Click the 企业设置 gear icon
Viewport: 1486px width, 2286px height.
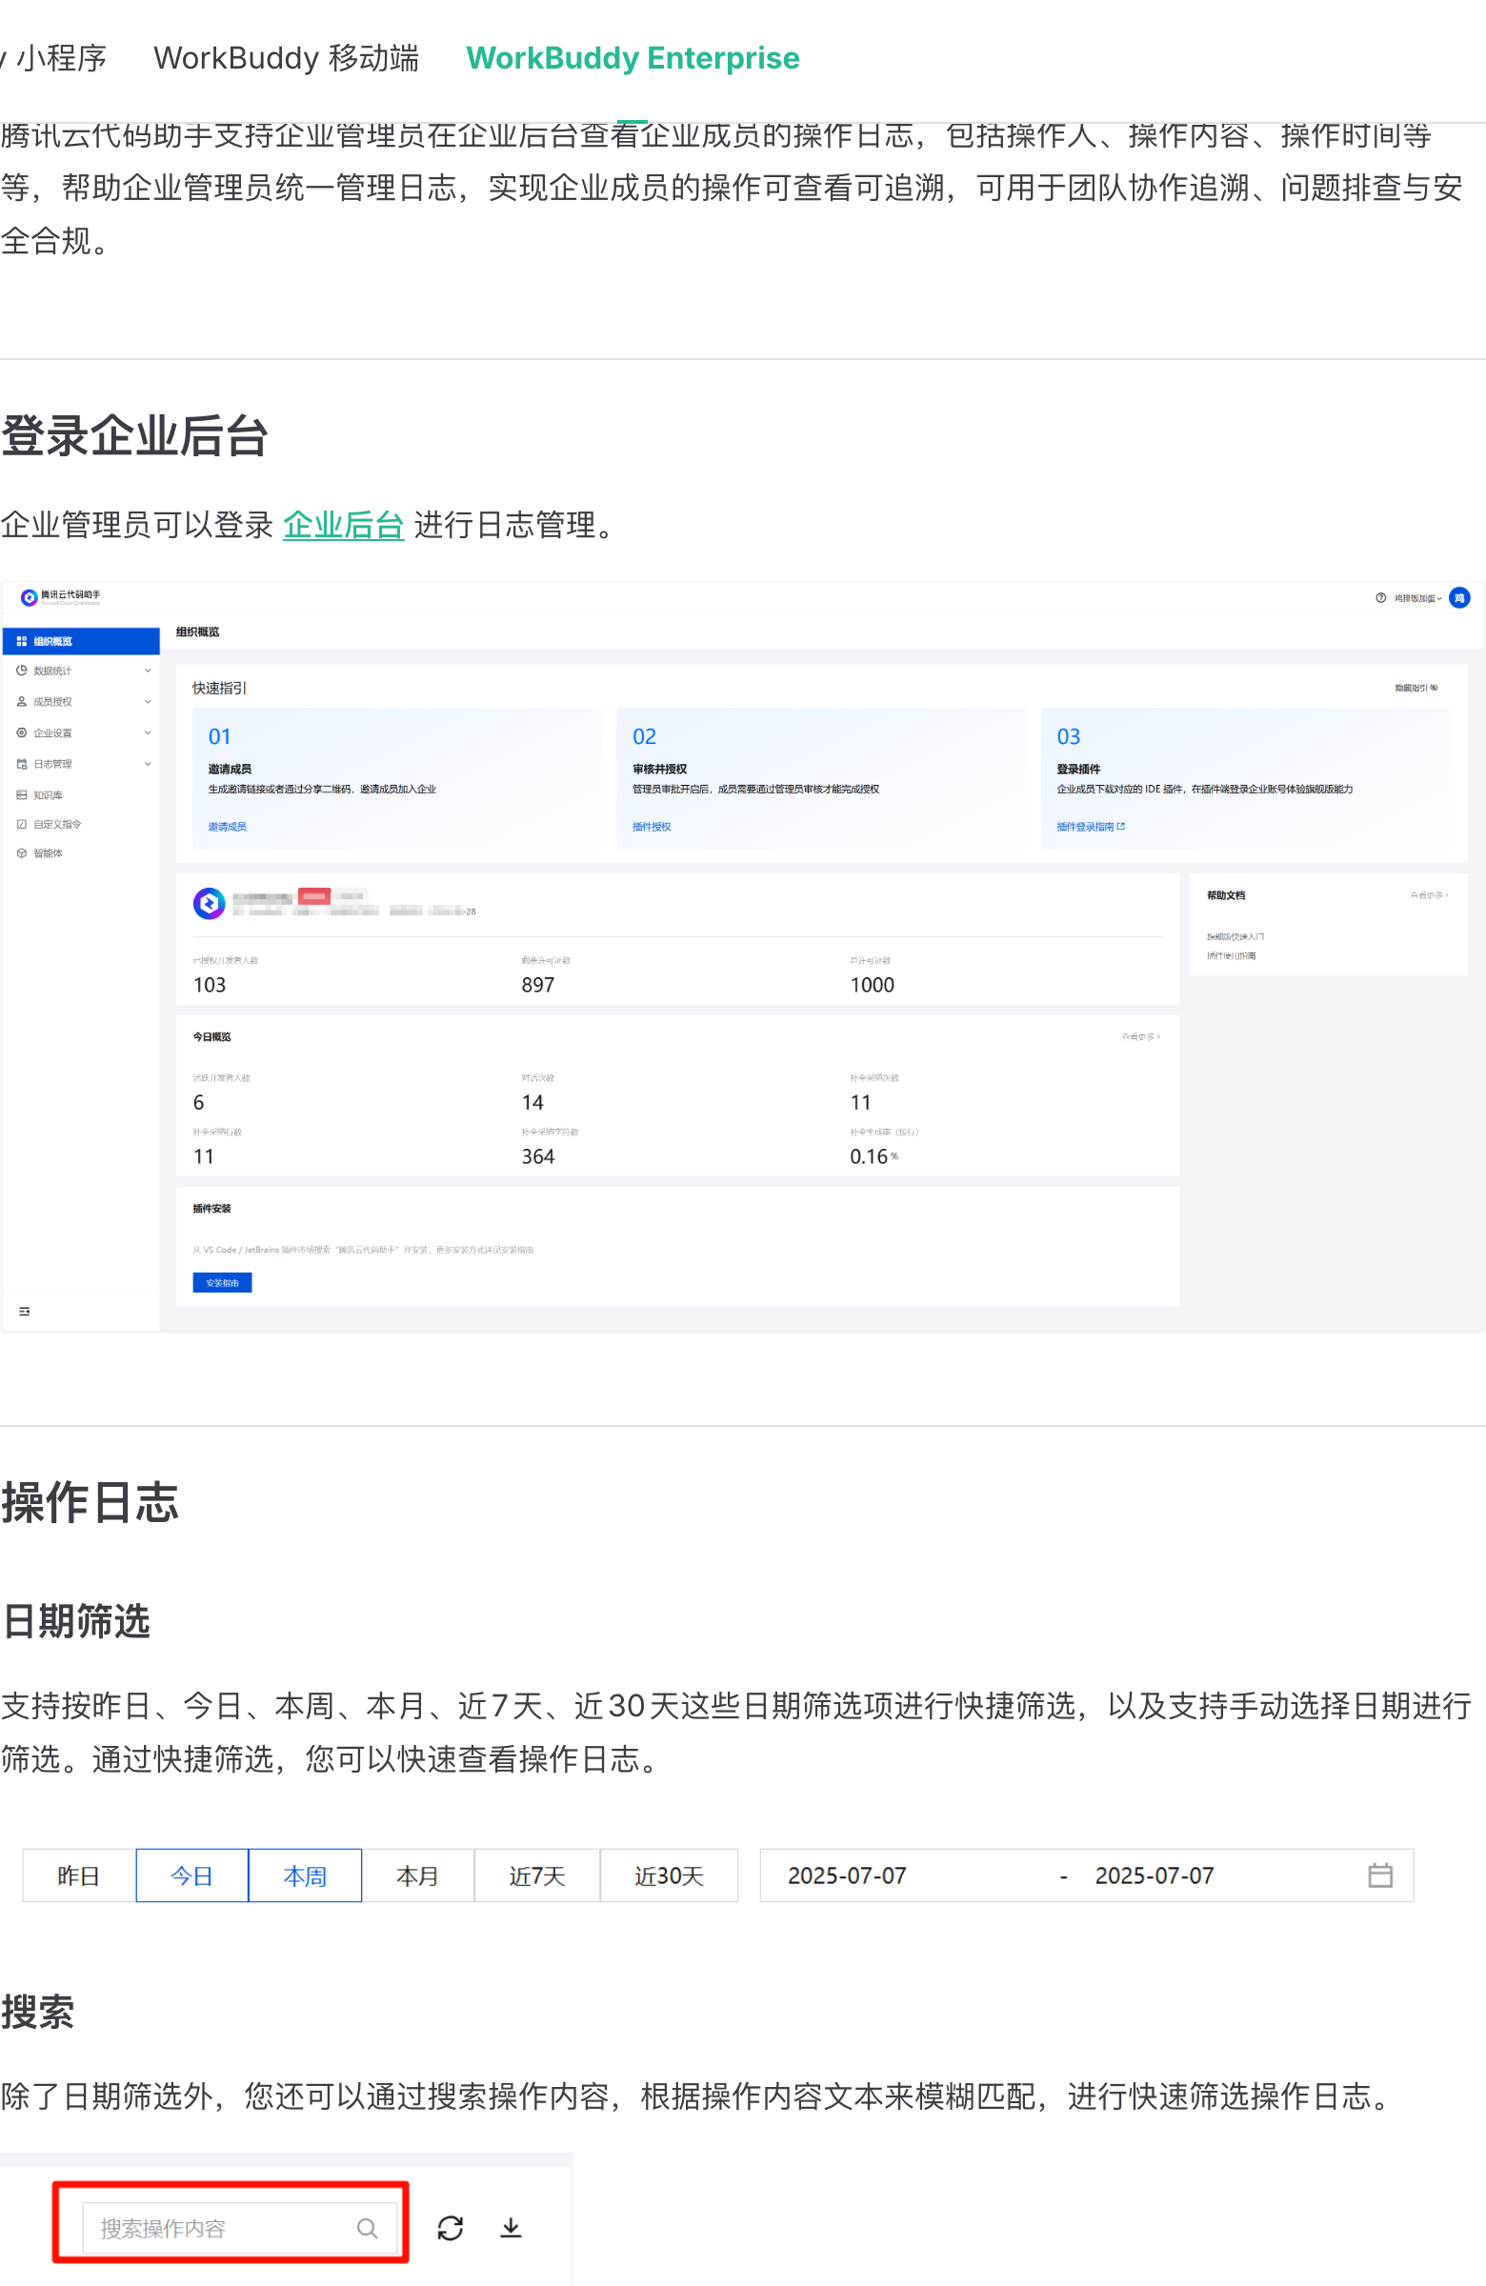[21, 732]
